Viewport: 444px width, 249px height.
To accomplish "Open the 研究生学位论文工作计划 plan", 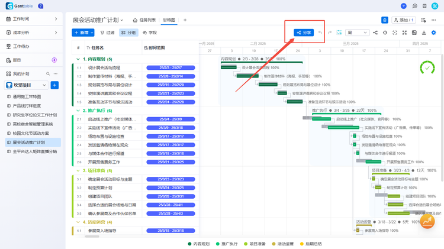I will 33,115.
